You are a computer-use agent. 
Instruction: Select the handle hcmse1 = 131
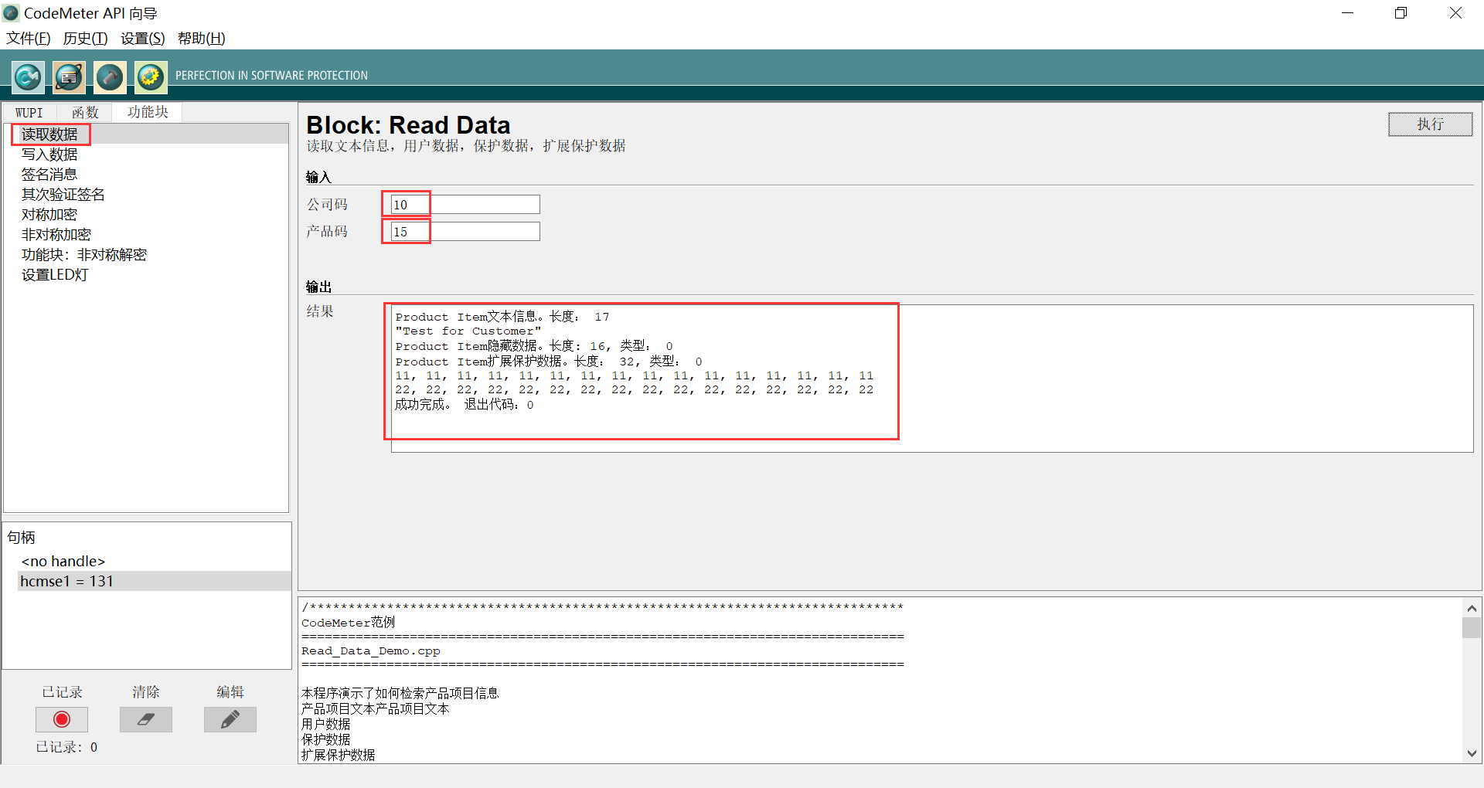[x=155, y=581]
